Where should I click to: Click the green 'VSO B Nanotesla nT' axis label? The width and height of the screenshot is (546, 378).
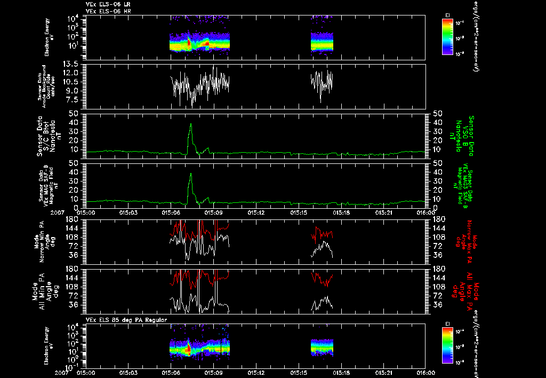point(462,136)
